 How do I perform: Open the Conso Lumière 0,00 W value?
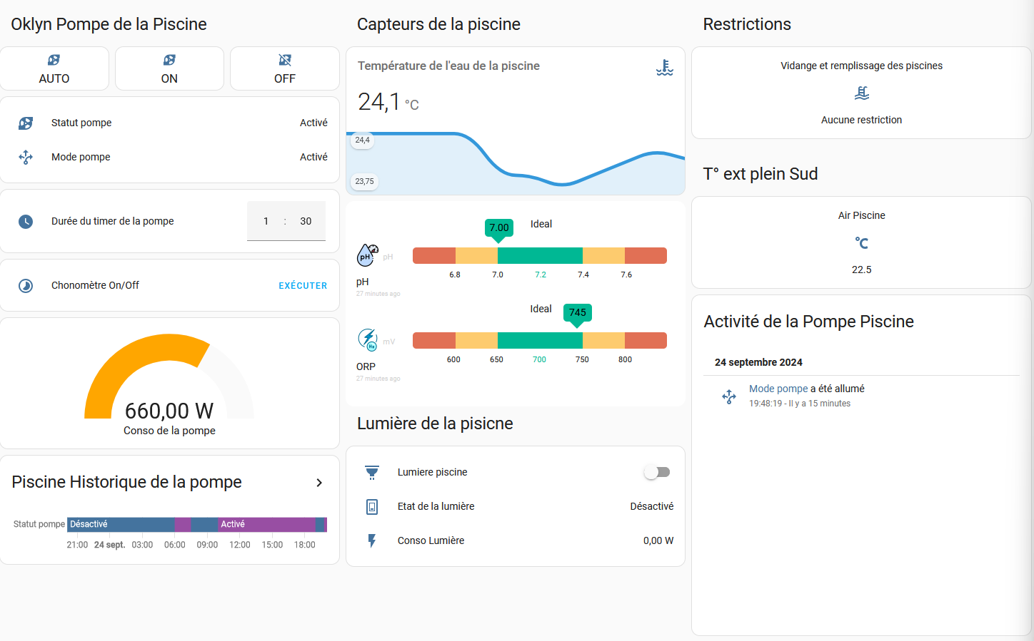click(x=658, y=540)
